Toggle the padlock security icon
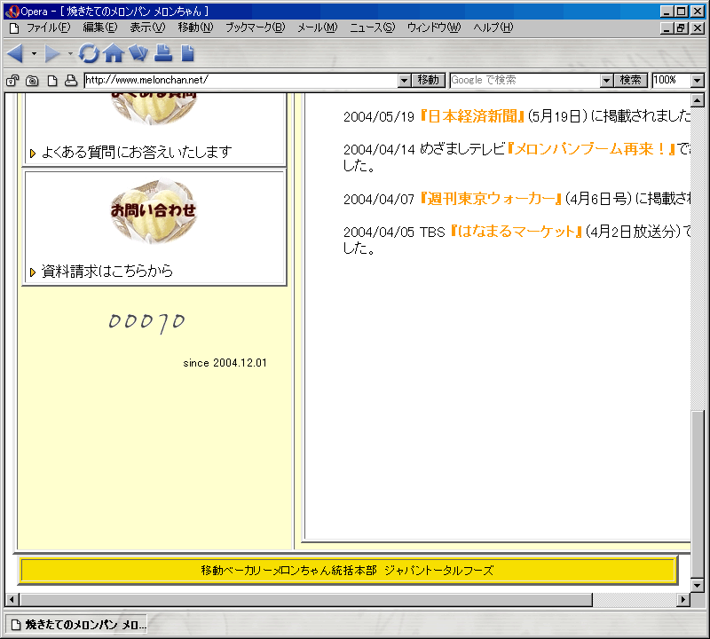This screenshot has width=710, height=639. [12, 81]
